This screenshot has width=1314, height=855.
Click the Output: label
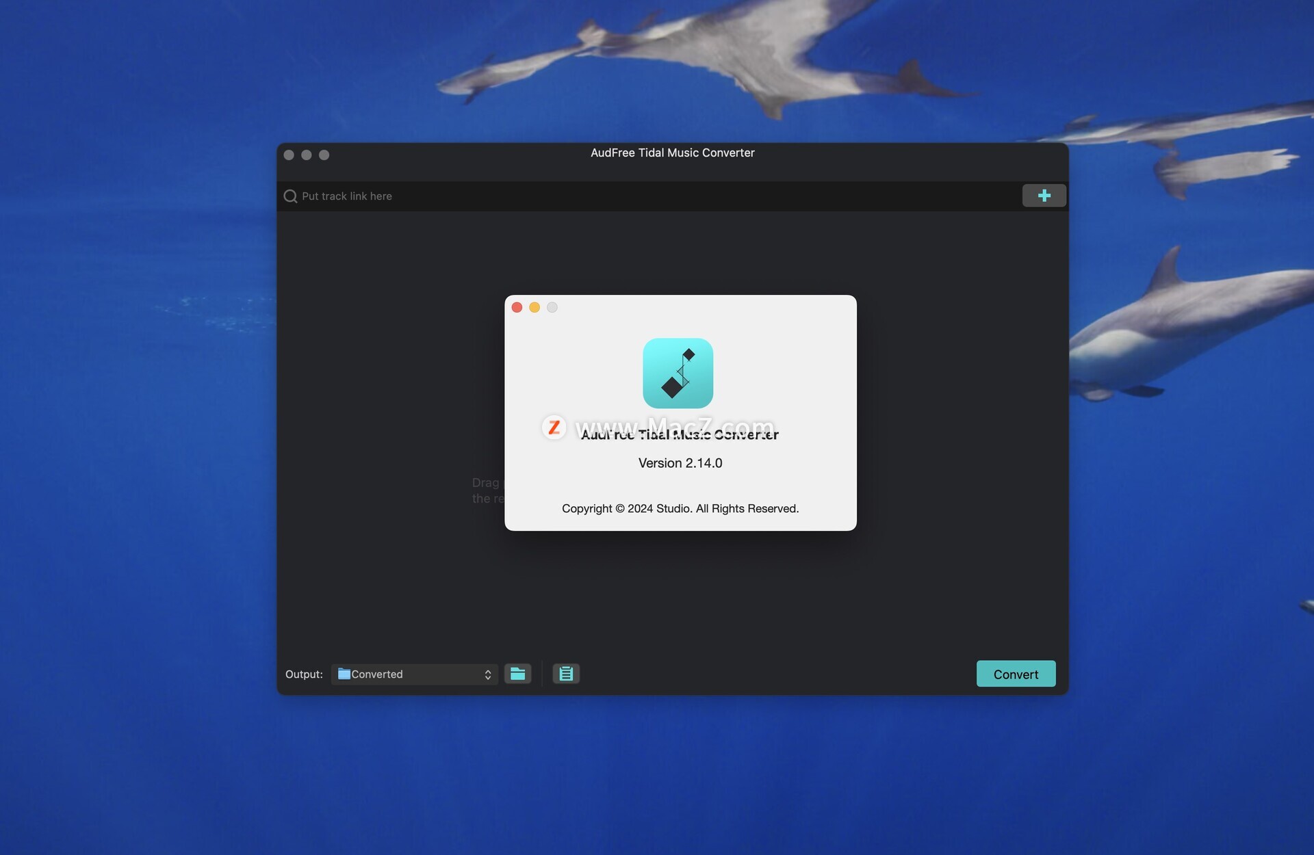coord(304,674)
